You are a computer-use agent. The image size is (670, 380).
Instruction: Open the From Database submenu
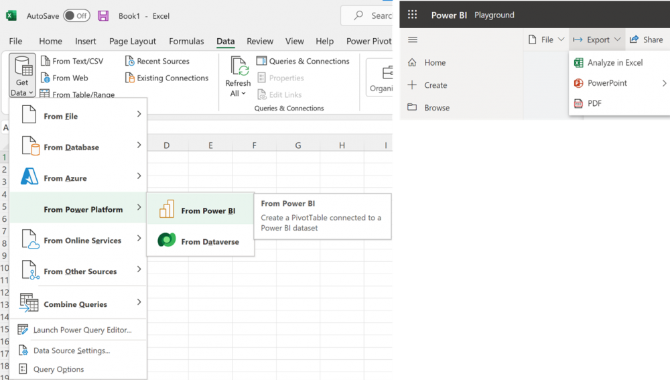point(78,147)
